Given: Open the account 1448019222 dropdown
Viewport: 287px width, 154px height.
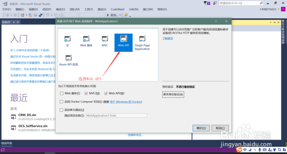Looking at the screenshot, I should (x=279, y=9).
